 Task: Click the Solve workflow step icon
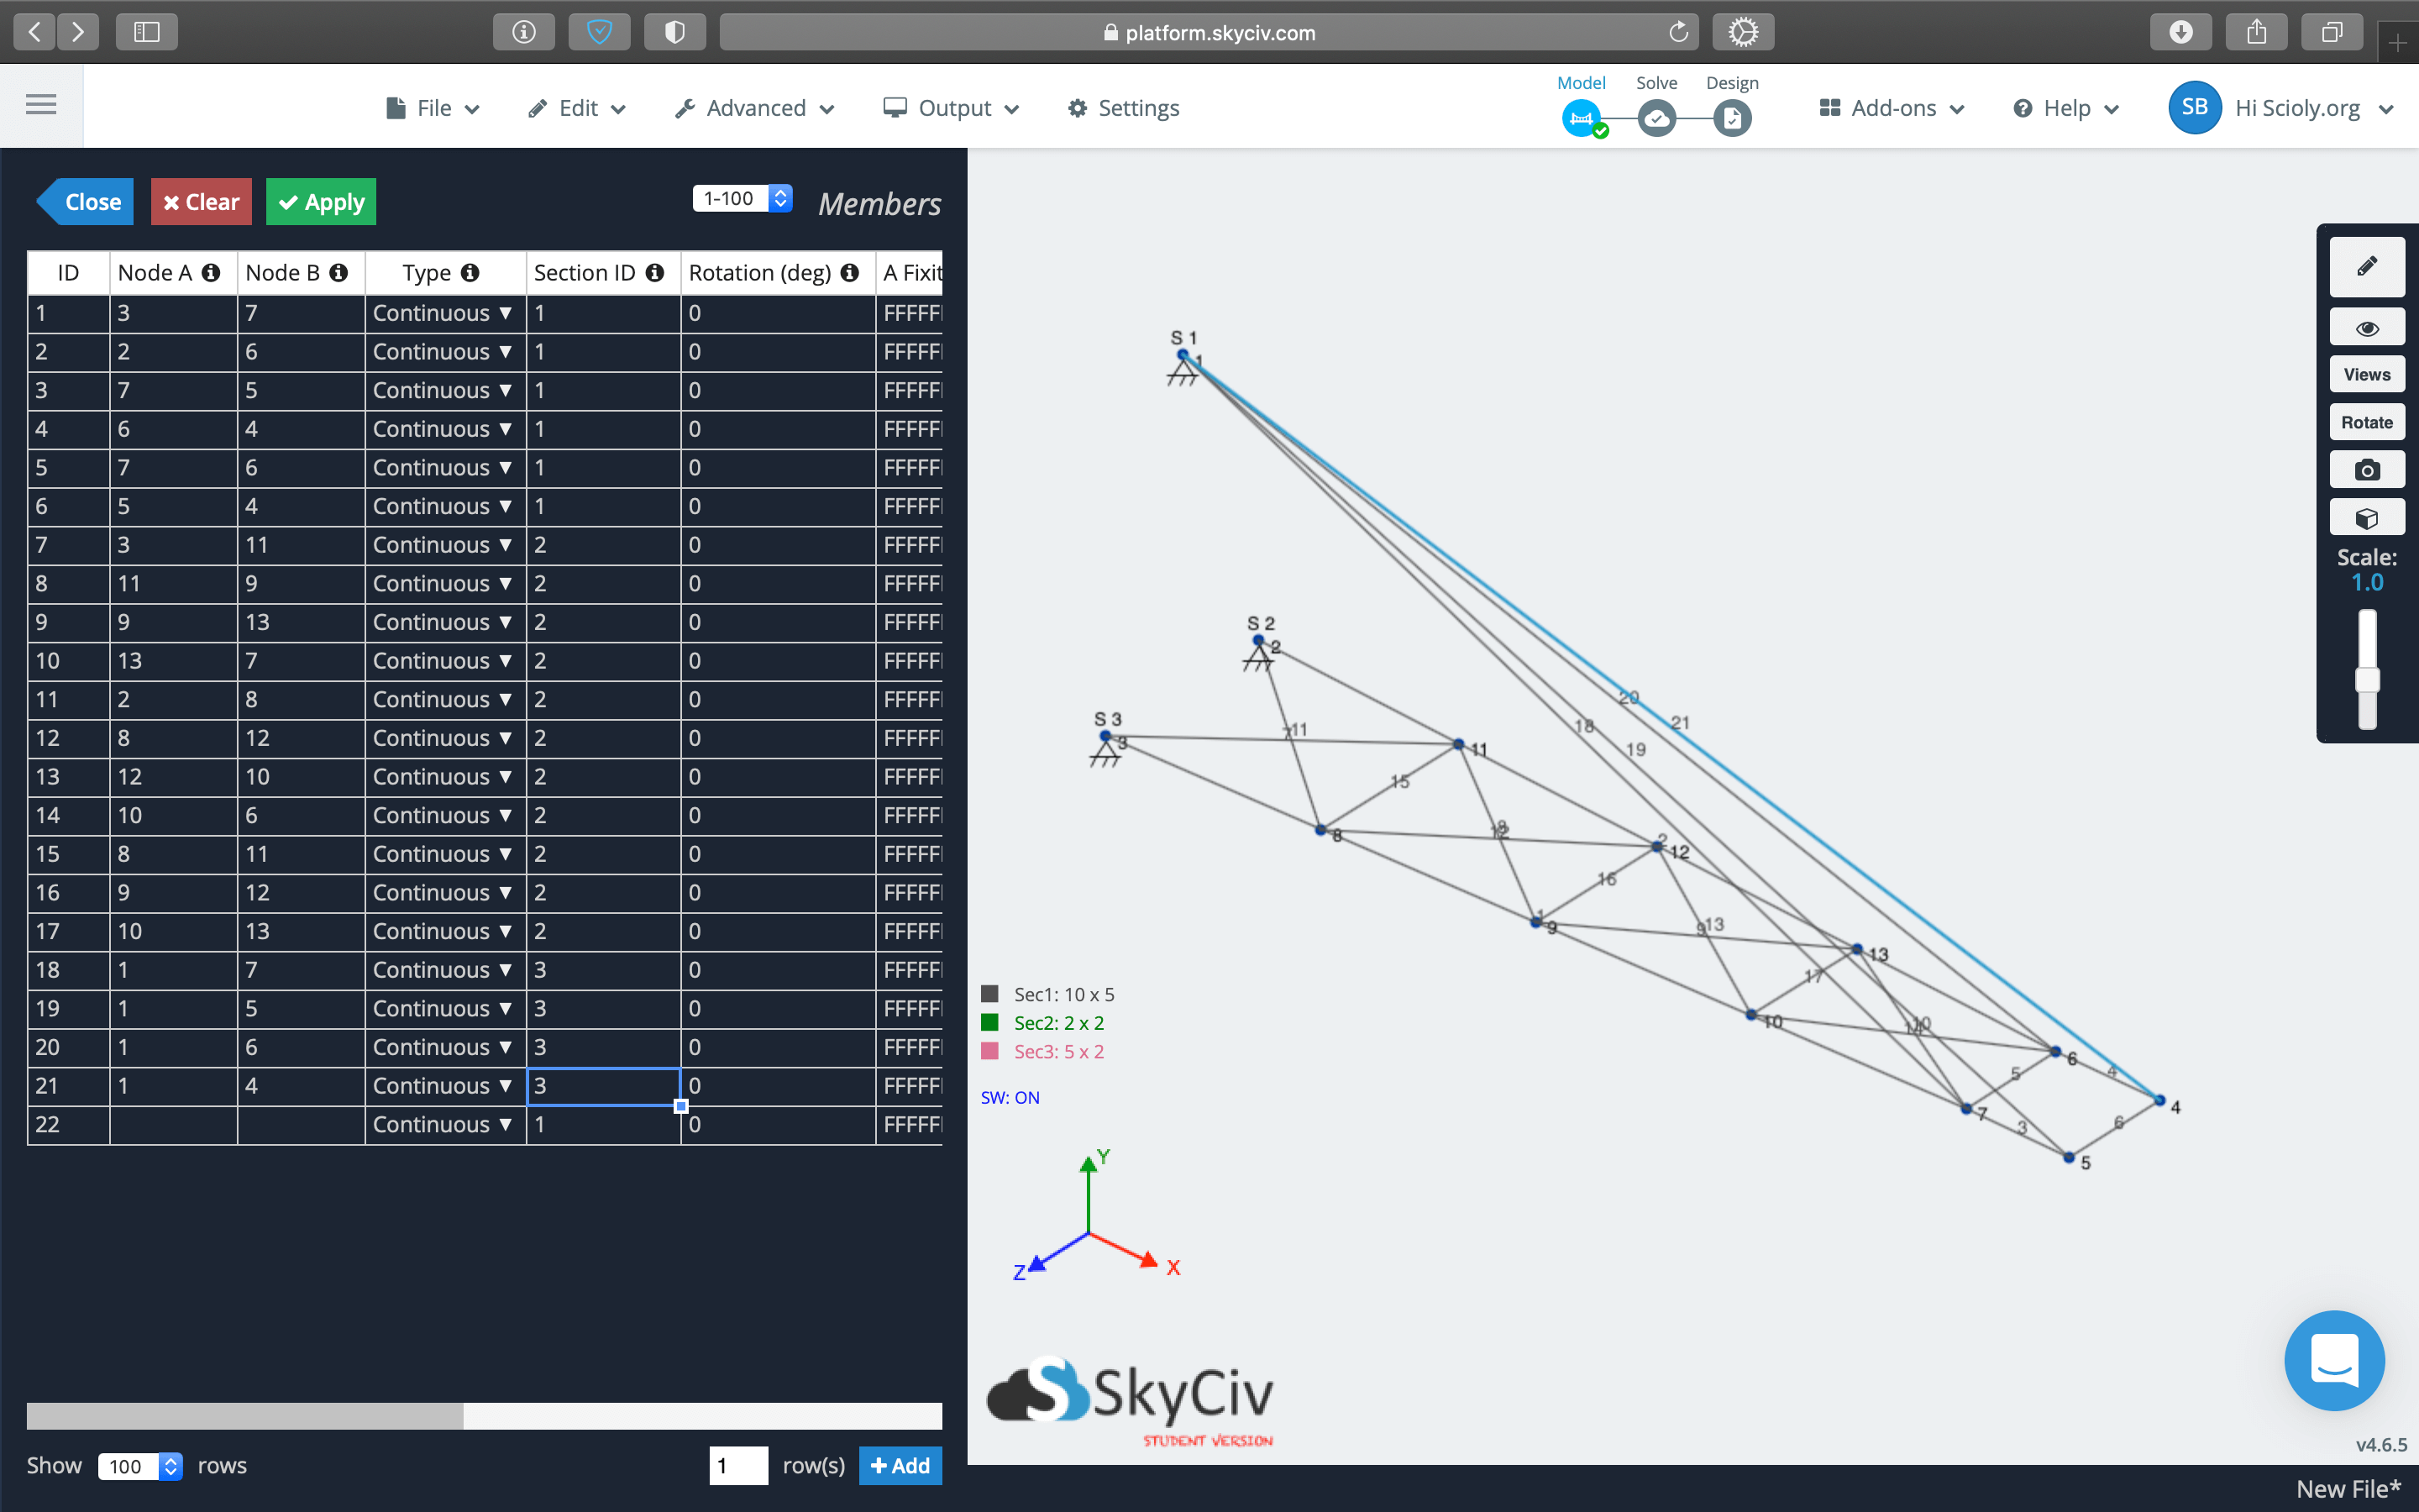pyautogui.click(x=1656, y=117)
